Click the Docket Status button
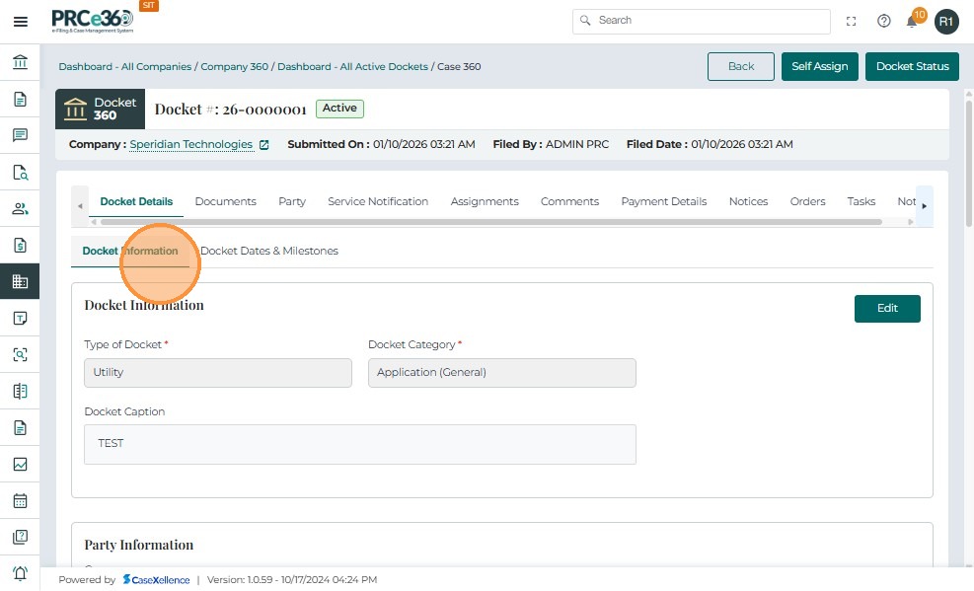 (912, 66)
